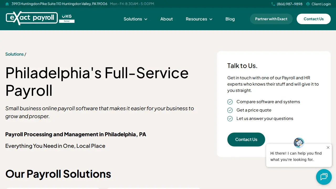Go to the Blog page
This screenshot has width=336, height=189.
coord(230,19)
